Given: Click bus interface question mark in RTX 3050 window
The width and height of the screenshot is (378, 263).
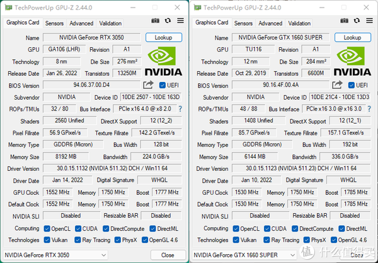Looking at the screenshot, I should tap(180, 109).
